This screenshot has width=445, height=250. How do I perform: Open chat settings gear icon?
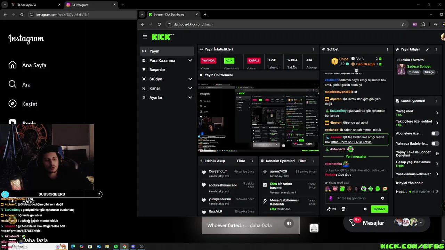click(365, 209)
